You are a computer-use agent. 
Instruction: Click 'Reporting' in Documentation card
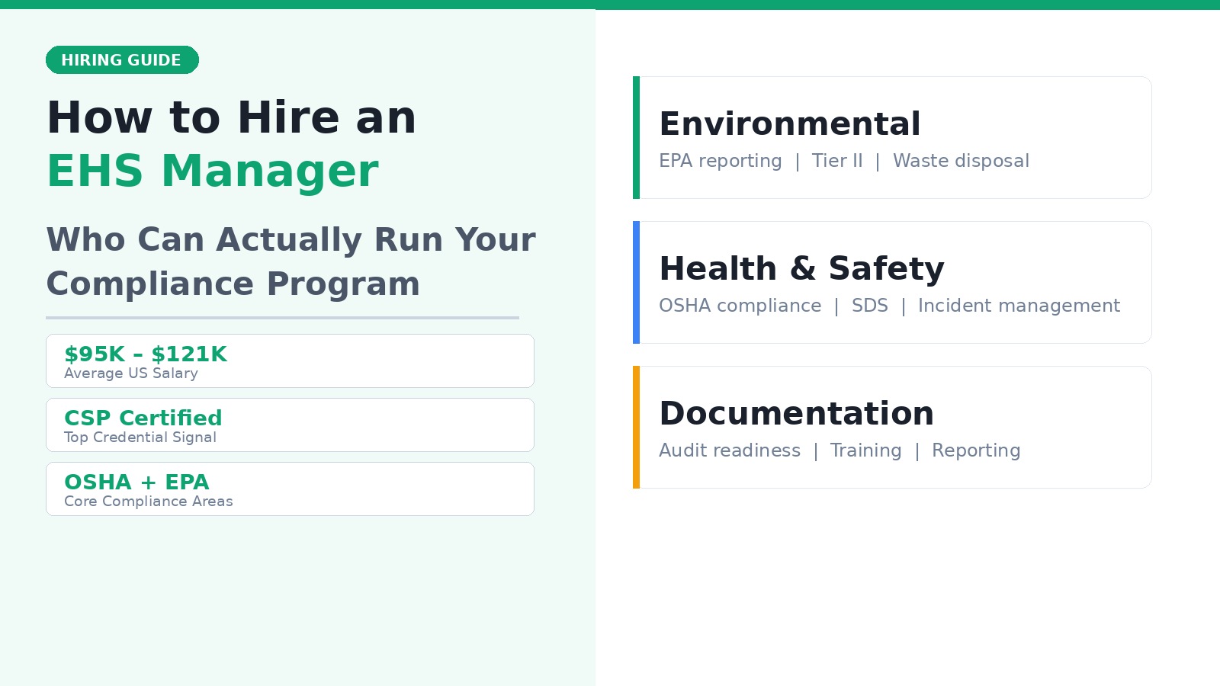point(976,450)
